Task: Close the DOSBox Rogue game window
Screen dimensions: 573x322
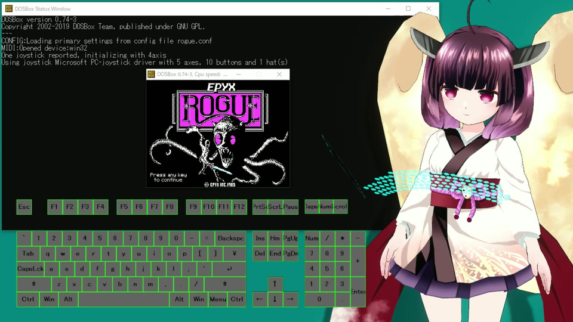Action: [x=279, y=74]
